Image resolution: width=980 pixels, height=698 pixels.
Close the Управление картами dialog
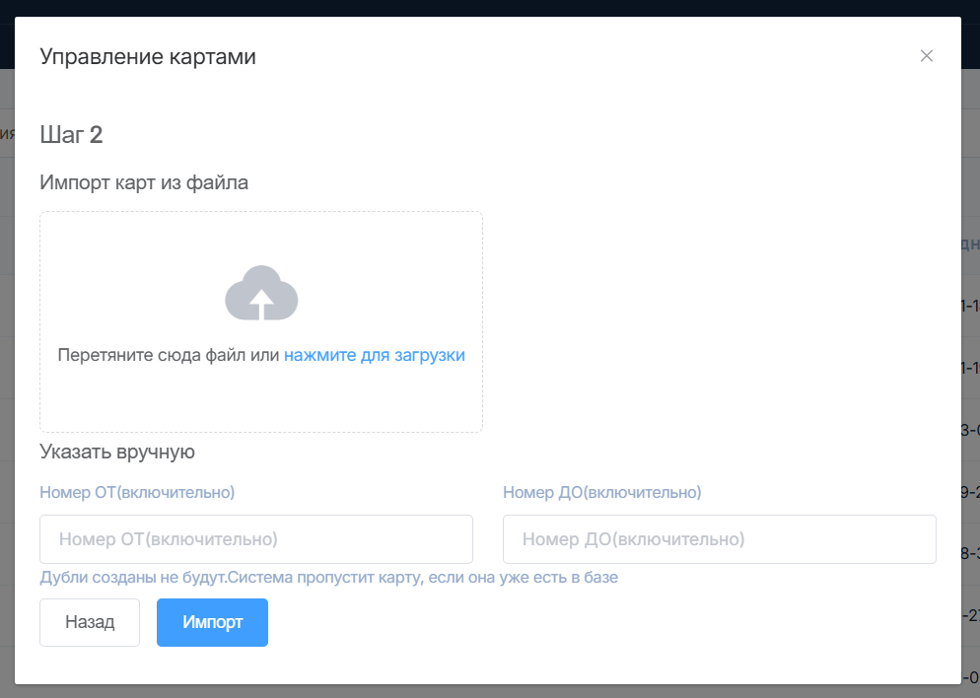[926, 56]
